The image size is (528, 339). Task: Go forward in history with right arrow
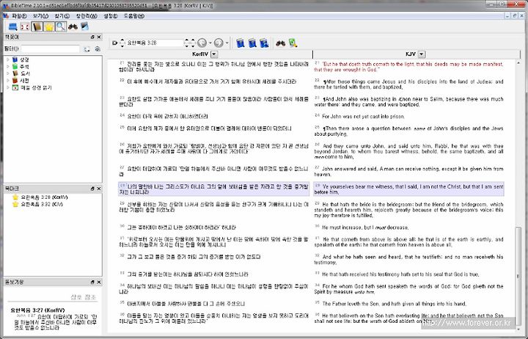click(219, 43)
